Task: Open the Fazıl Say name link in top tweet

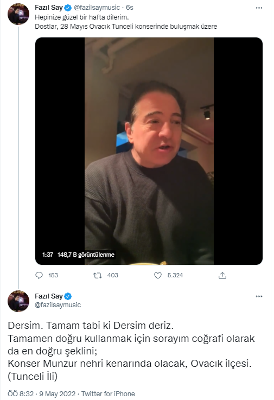Action: (x=49, y=8)
